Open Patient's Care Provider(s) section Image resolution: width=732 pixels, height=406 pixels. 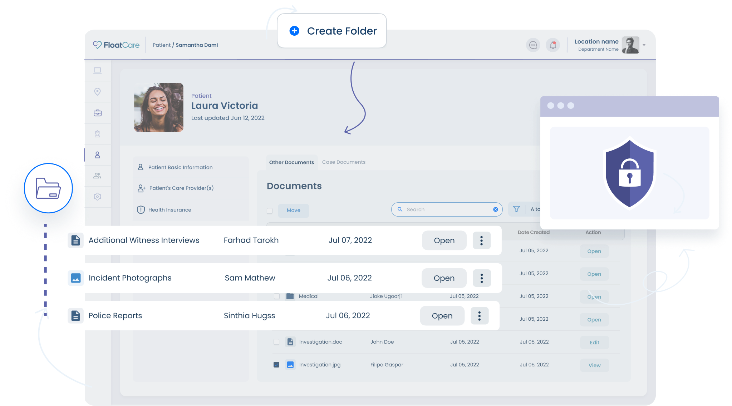[191, 188]
